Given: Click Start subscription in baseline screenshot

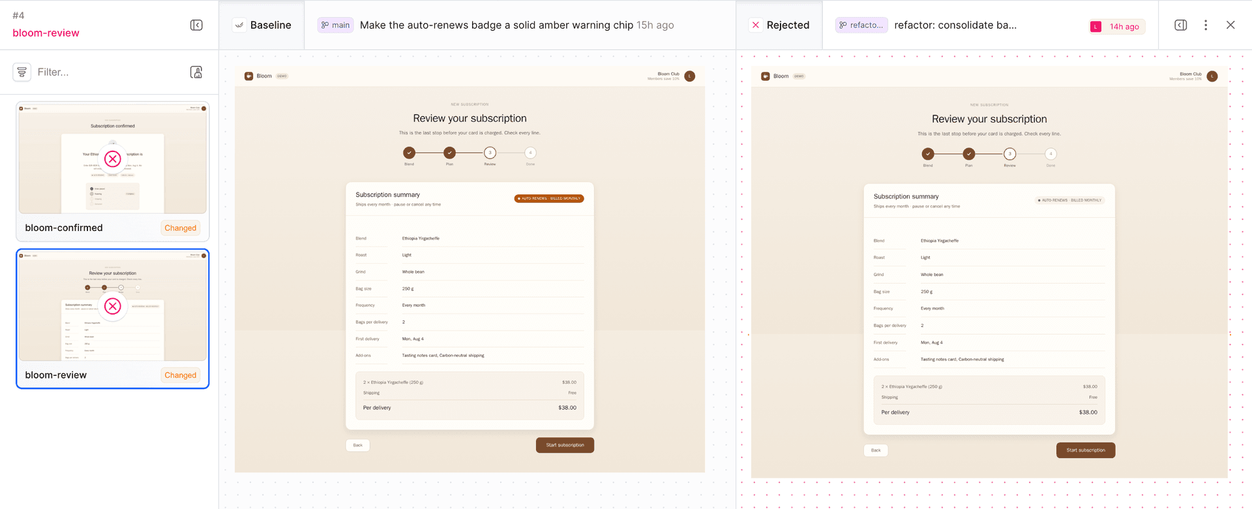Looking at the screenshot, I should pyautogui.click(x=565, y=445).
